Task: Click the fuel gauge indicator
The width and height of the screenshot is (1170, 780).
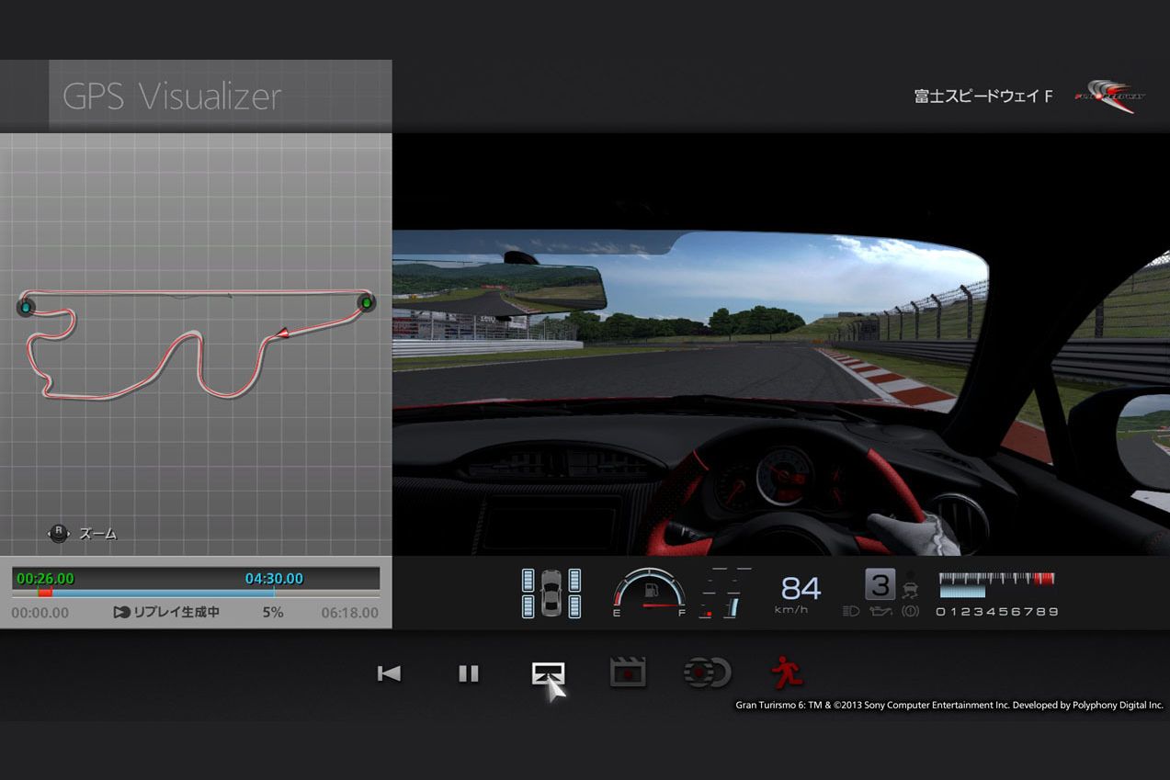Action: pyautogui.click(x=649, y=593)
